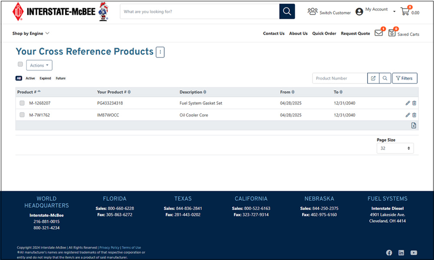Open the Saved Carts icon
Screen dimensions: 434x260
coord(391,33)
